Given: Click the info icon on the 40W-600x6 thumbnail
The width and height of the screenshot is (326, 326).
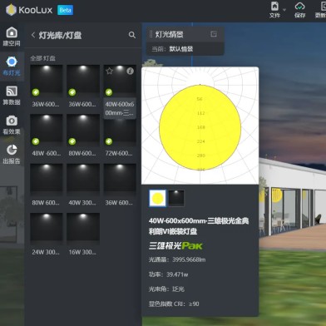Looking at the screenshot, I should pyautogui.click(x=130, y=71).
